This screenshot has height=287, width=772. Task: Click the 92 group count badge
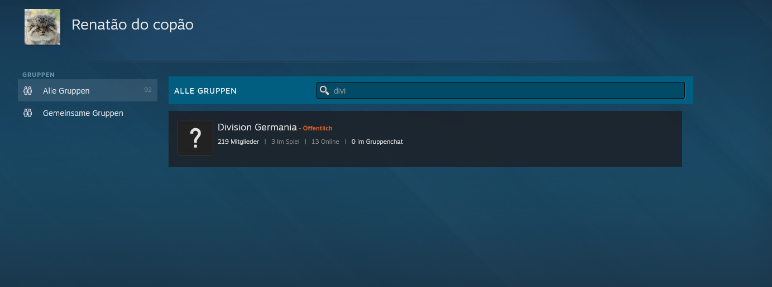pos(147,90)
